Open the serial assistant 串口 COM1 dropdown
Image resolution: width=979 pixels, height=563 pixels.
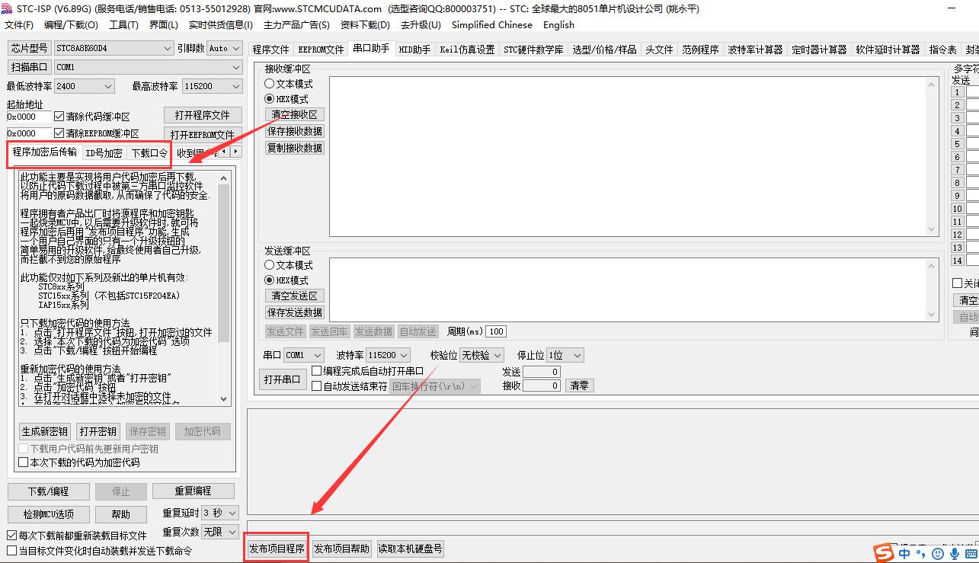pyautogui.click(x=303, y=355)
